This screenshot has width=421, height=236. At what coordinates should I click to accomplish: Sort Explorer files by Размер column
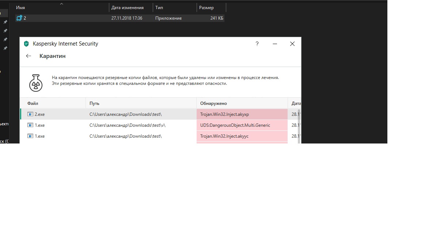point(206,8)
